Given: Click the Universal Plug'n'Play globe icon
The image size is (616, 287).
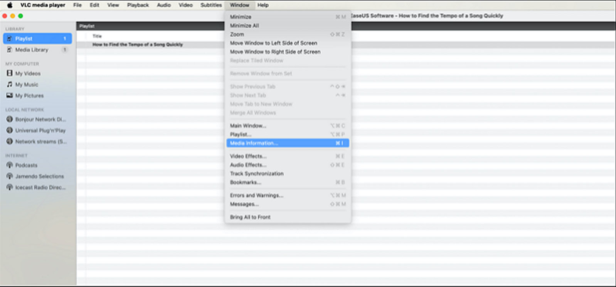Looking at the screenshot, I should tap(10, 130).
